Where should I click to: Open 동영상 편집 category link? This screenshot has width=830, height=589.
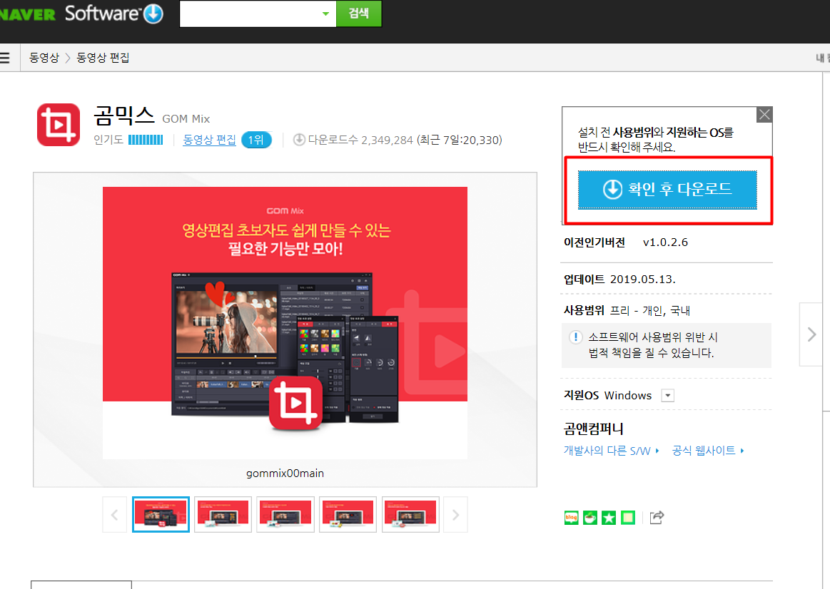pyautogui.click(x=209, y=140)
